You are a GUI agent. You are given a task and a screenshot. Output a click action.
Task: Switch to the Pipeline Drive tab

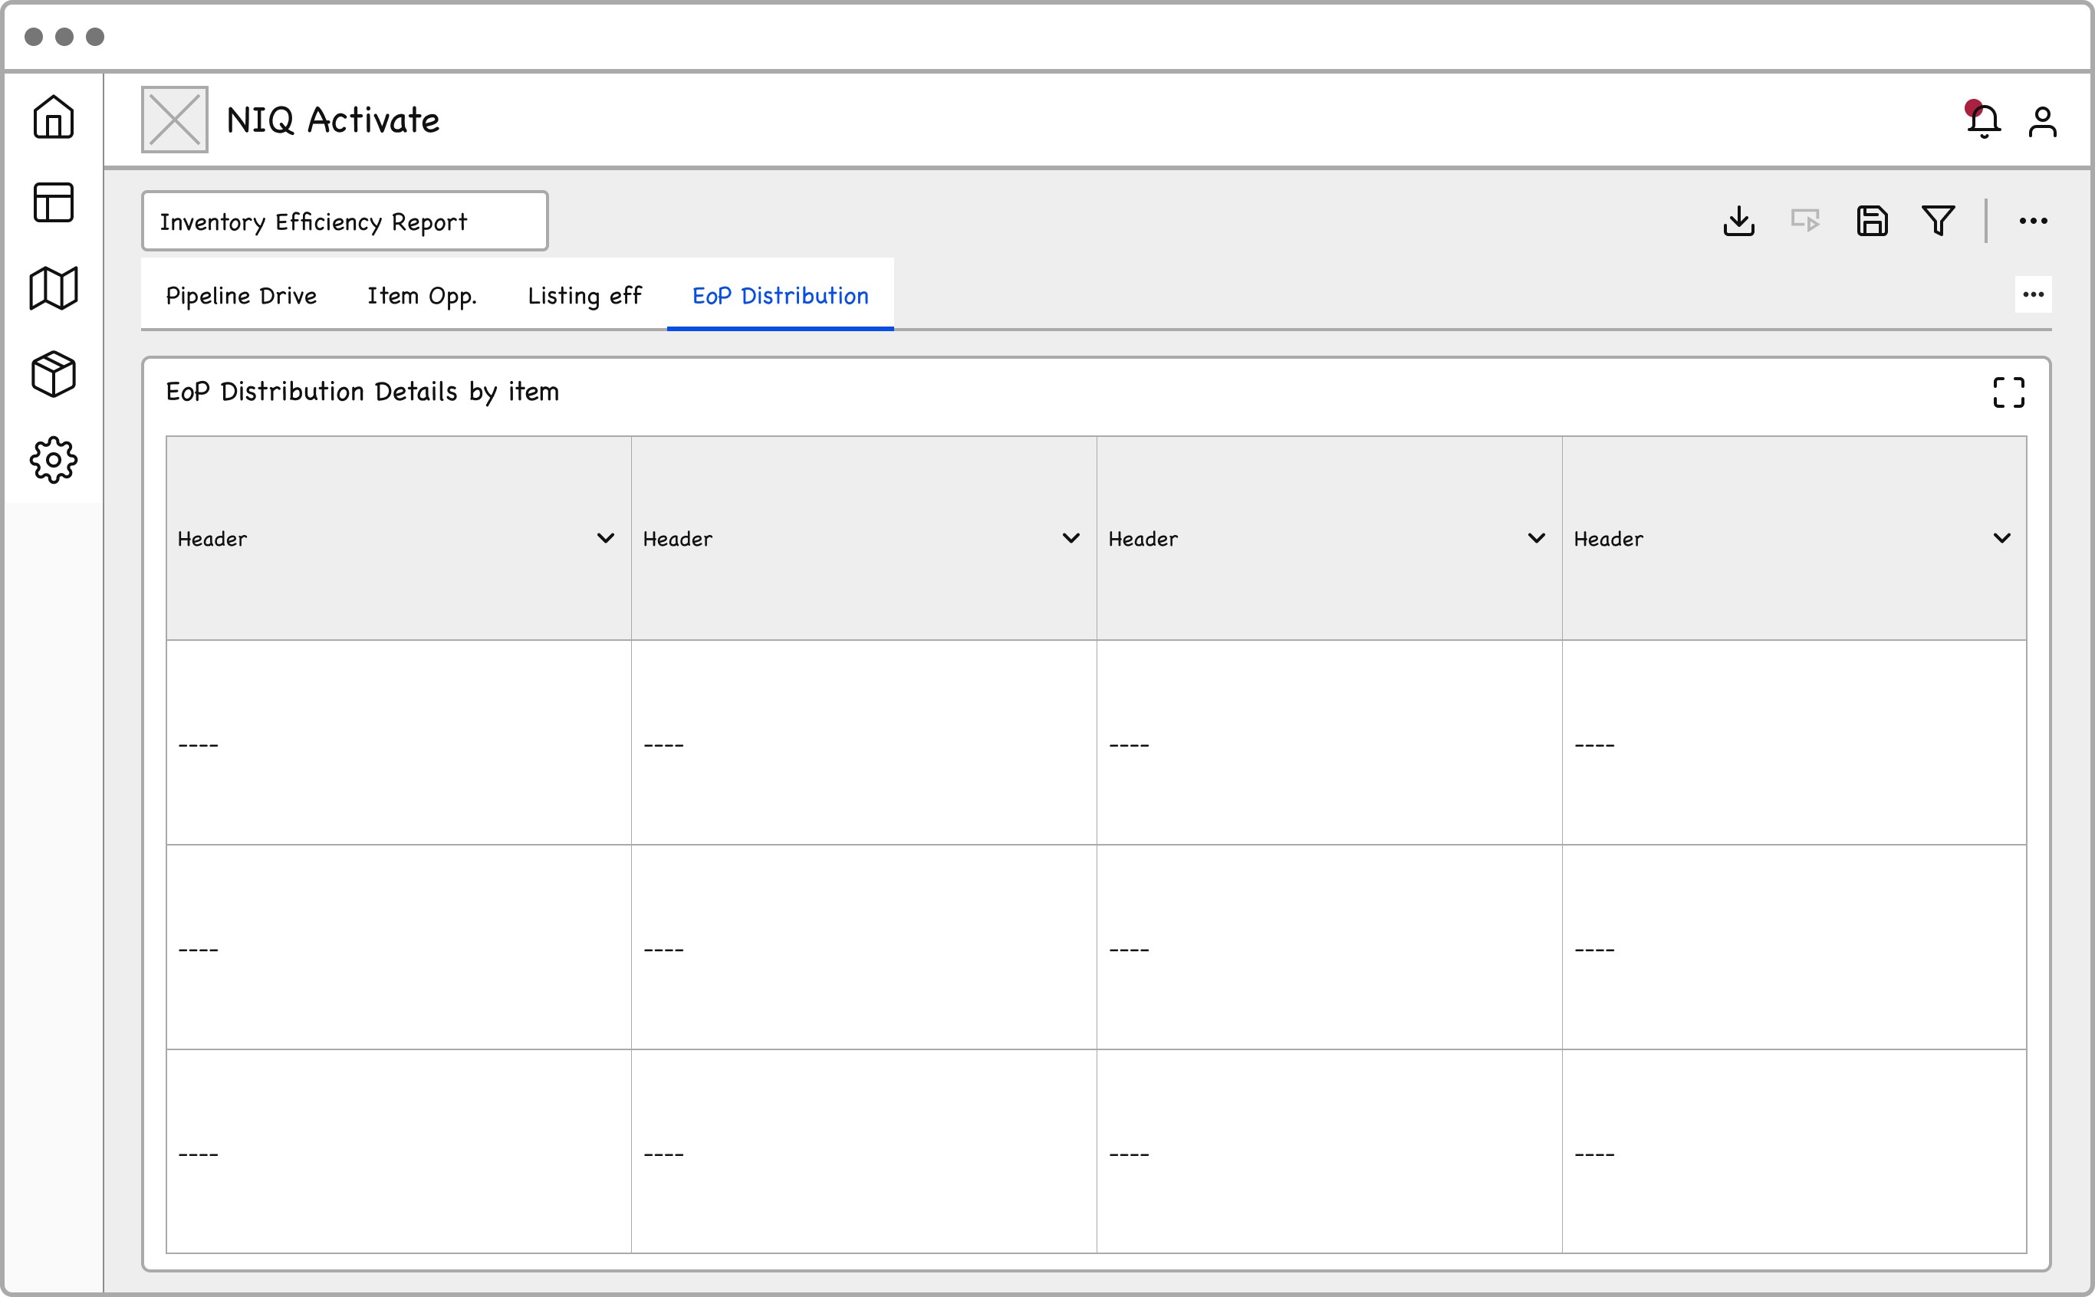pos(241,296)
